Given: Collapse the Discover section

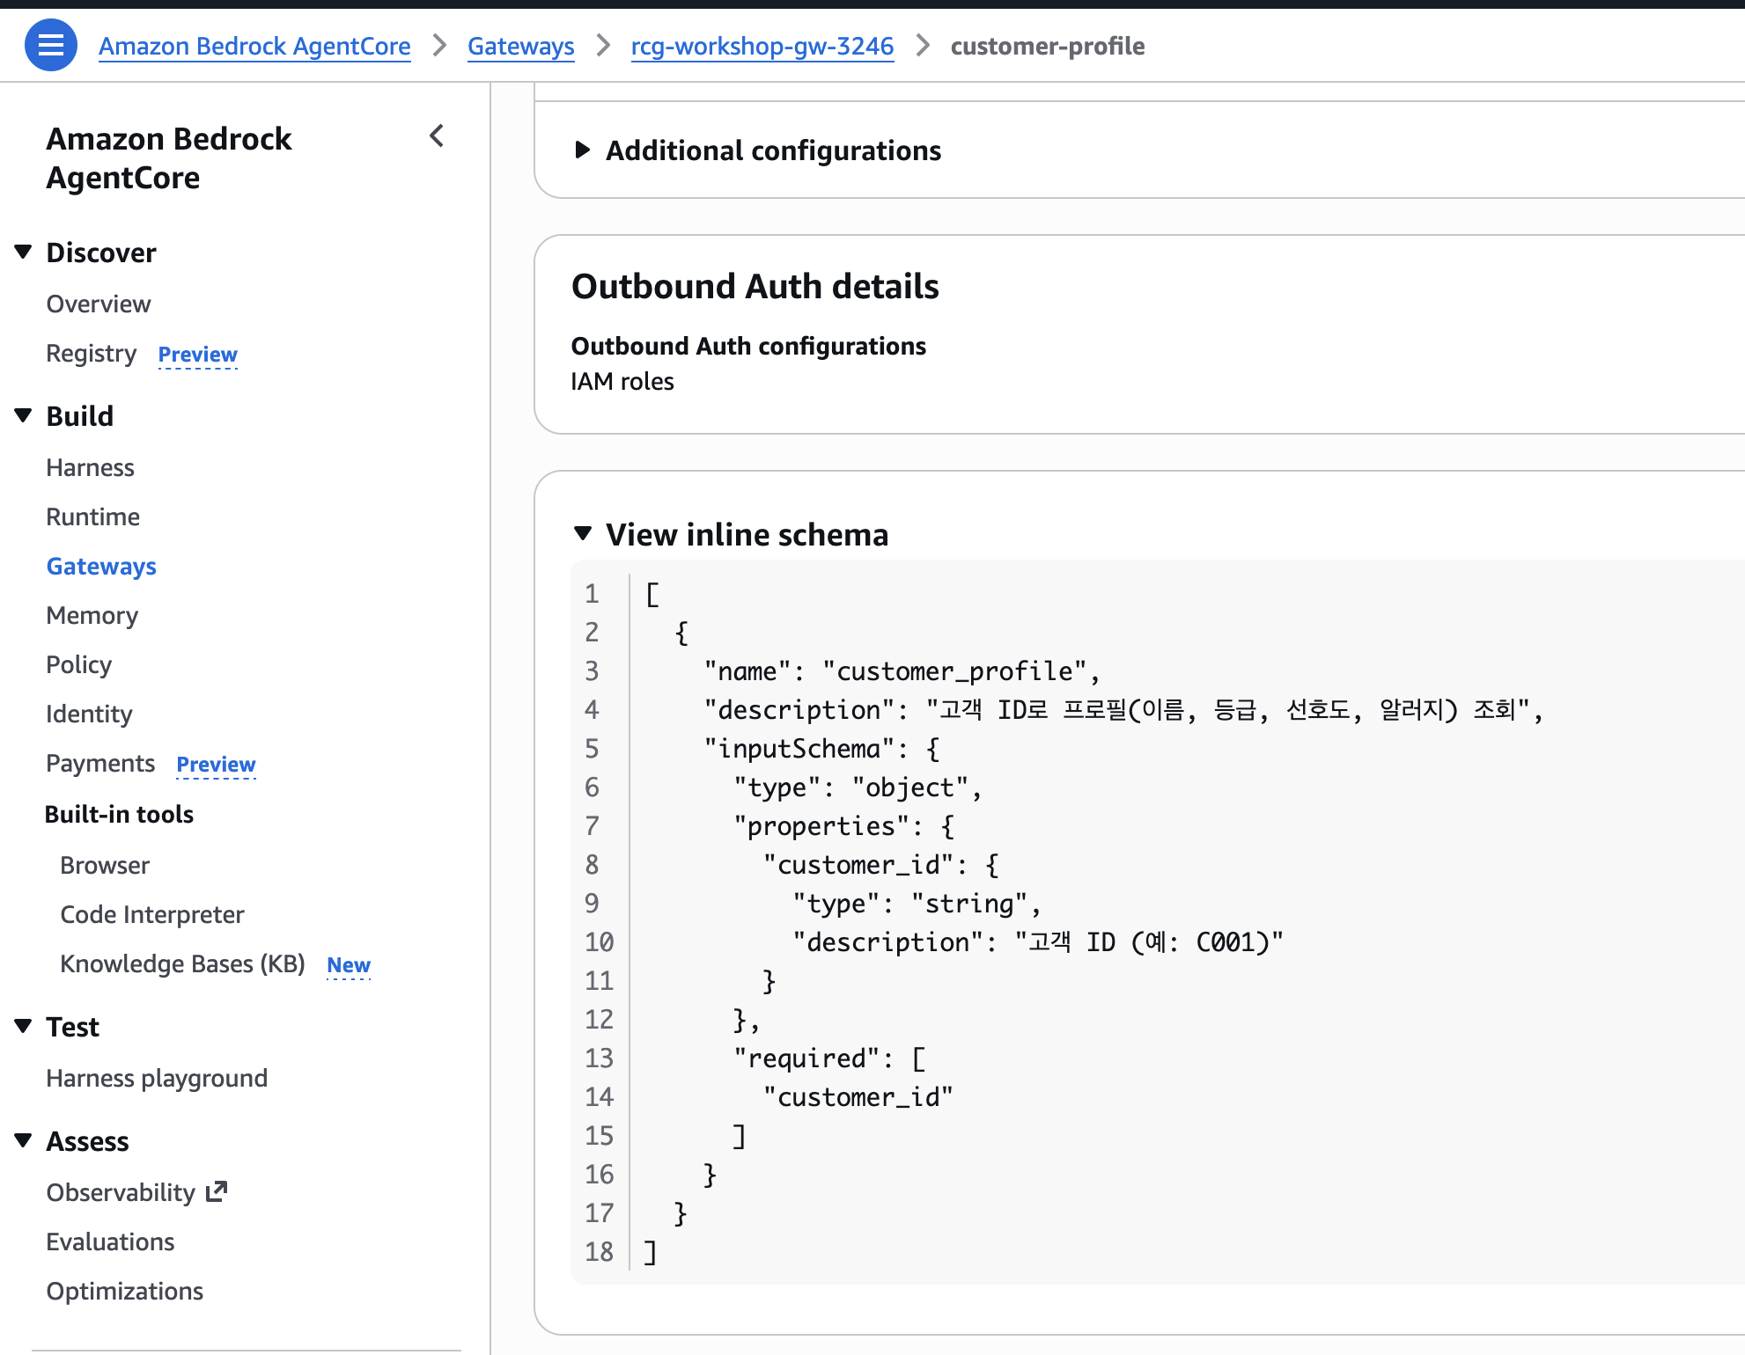Looking at the screenshot, I should (x=24, y=253).
